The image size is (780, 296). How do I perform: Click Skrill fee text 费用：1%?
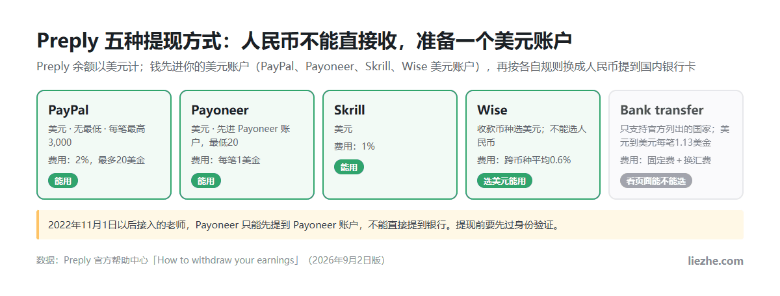coord(354,146)
